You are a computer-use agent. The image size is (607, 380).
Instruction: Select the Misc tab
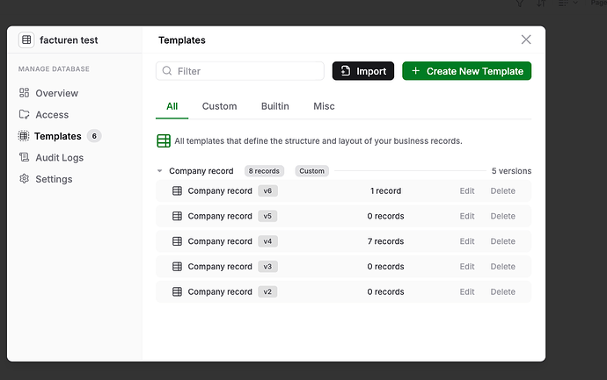pyautogui.click(x=324, y=106)
